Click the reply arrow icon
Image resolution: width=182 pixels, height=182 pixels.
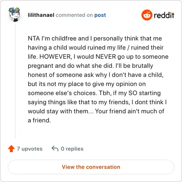click(55, 149)
